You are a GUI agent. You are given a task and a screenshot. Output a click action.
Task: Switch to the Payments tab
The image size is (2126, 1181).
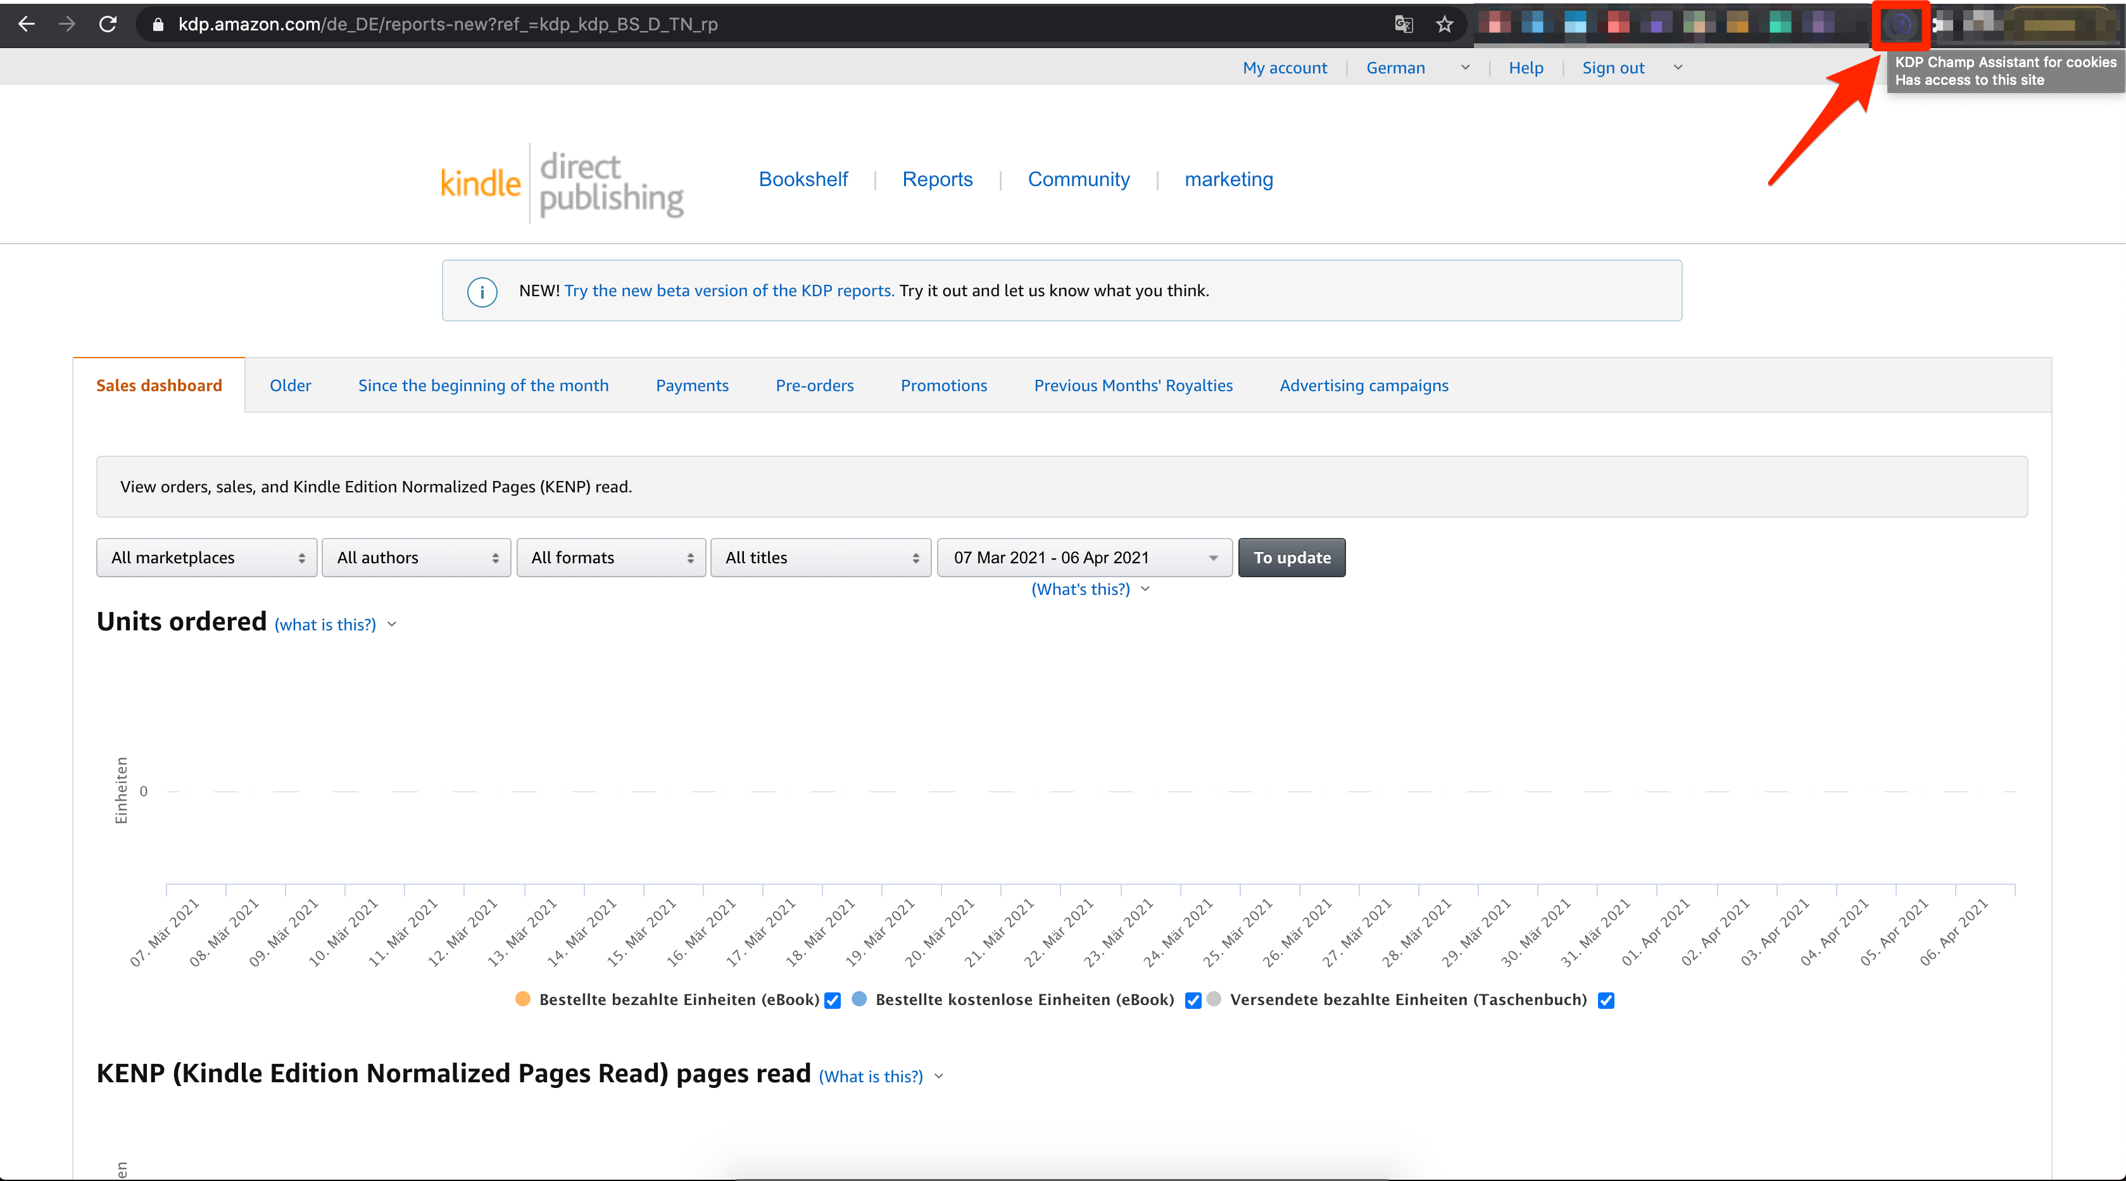point(691,385)
